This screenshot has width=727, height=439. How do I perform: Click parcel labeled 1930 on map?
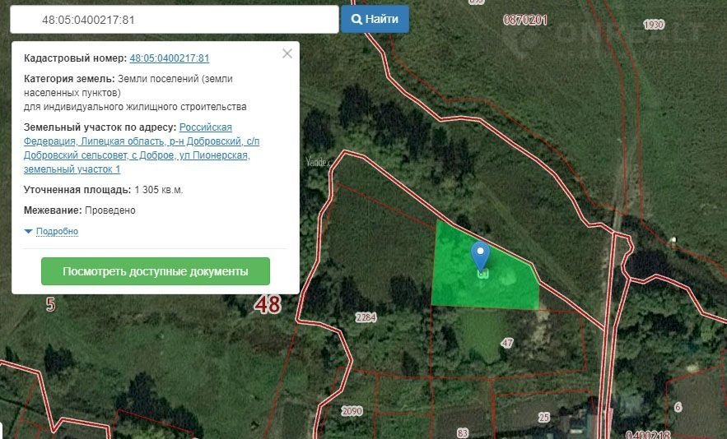pos(654,25)
